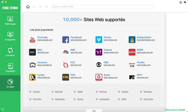Open the Télécharger section in sidebar
This screenshot has width=188, height=112.
(10, 20)
